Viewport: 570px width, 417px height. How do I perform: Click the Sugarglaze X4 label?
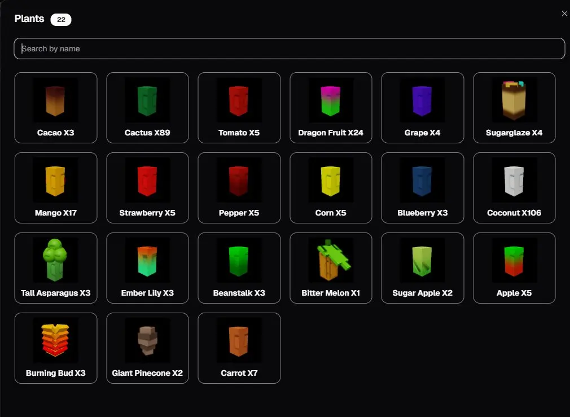click(x=514, y=133)
